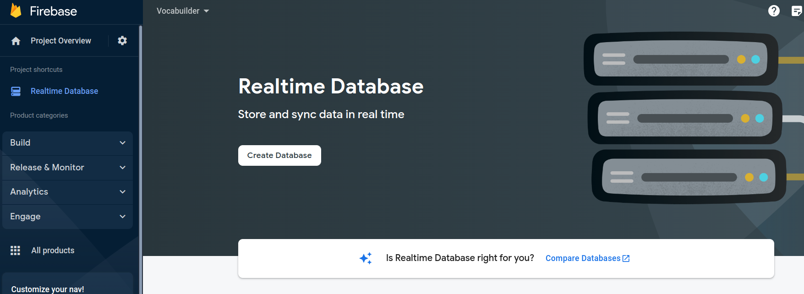Screen dimensions: 804x294
Task: Click the sidebar vertical scrollbar
Action: tap(140, 159)
